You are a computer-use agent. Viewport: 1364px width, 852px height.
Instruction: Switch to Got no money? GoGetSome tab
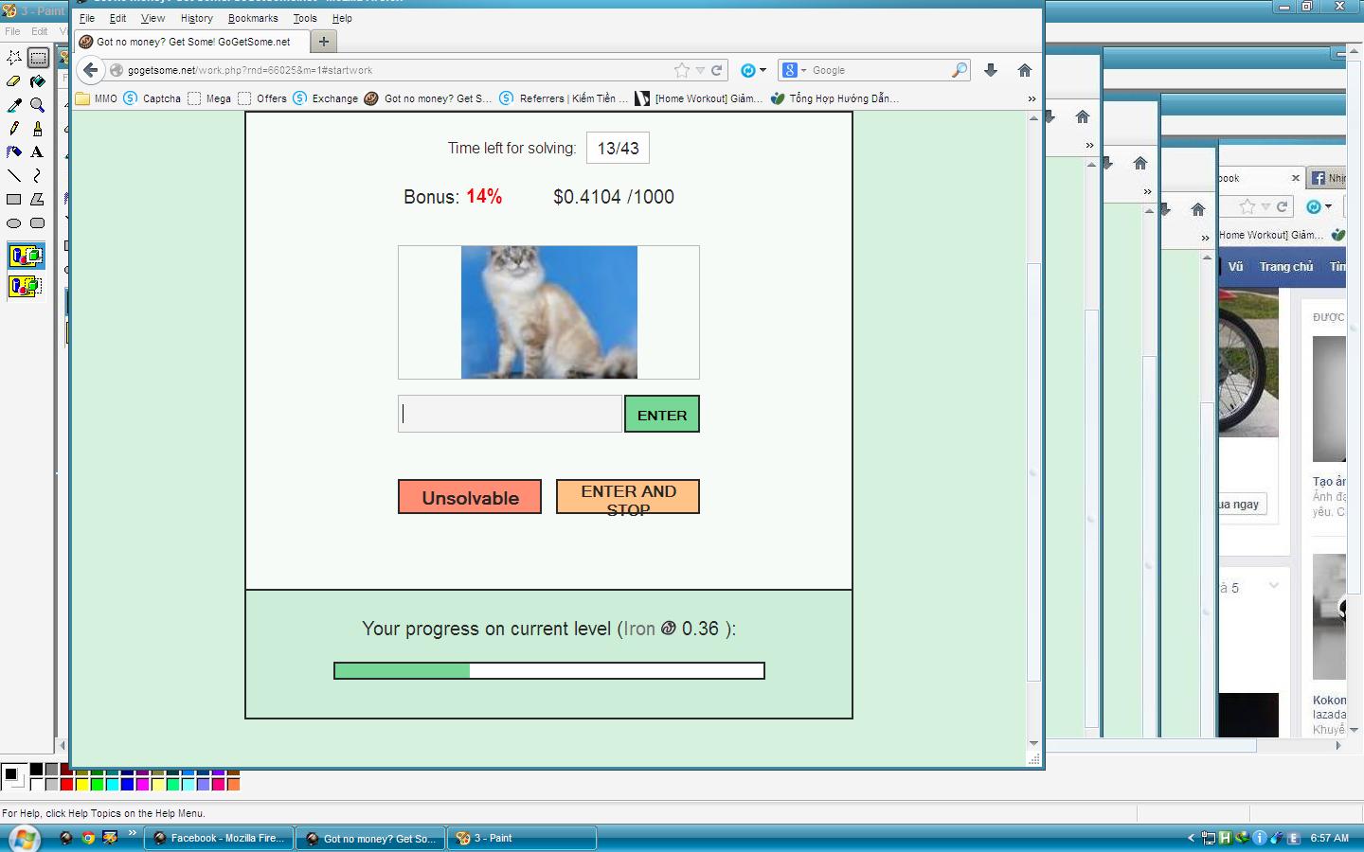pos(192,42)
